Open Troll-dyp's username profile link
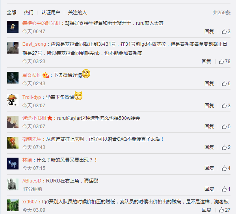 [x=32, y=97]
